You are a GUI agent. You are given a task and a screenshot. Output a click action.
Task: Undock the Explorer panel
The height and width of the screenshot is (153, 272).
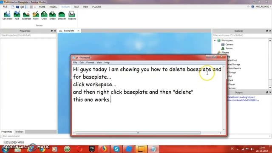[x=267, y=31]
